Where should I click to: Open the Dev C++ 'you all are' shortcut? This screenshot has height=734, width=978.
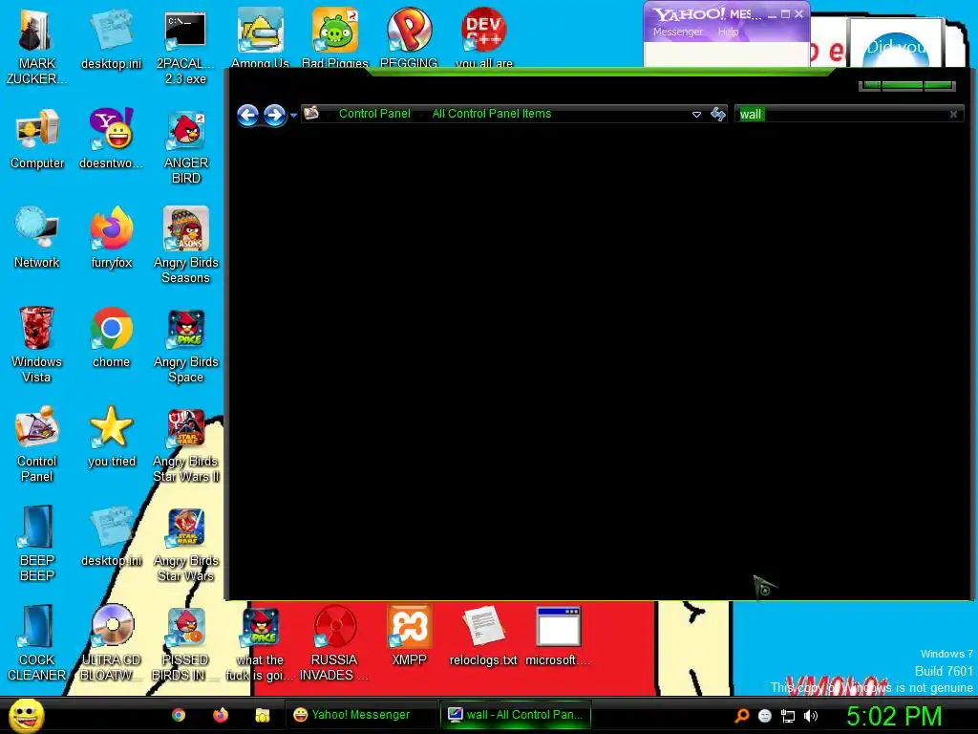click(484, 38)
